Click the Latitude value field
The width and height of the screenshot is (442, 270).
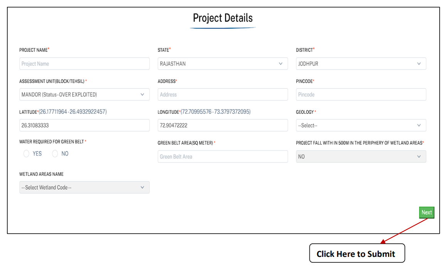[84, 125]
